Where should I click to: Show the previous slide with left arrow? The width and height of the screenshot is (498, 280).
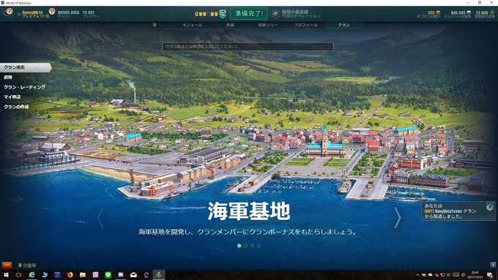click(x=100, y=218)
